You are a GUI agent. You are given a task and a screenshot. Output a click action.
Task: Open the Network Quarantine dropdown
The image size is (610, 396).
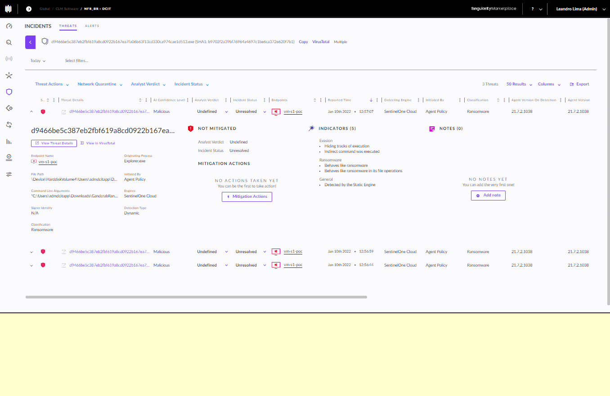(100, 84)
